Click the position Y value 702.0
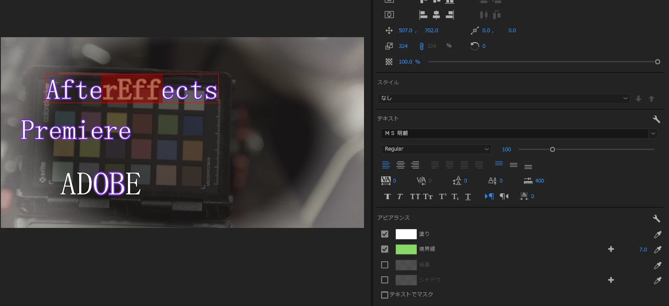Image resolution: width=669 pixels, height=306 pixels. pyautogui.click(x=431, y=30)
